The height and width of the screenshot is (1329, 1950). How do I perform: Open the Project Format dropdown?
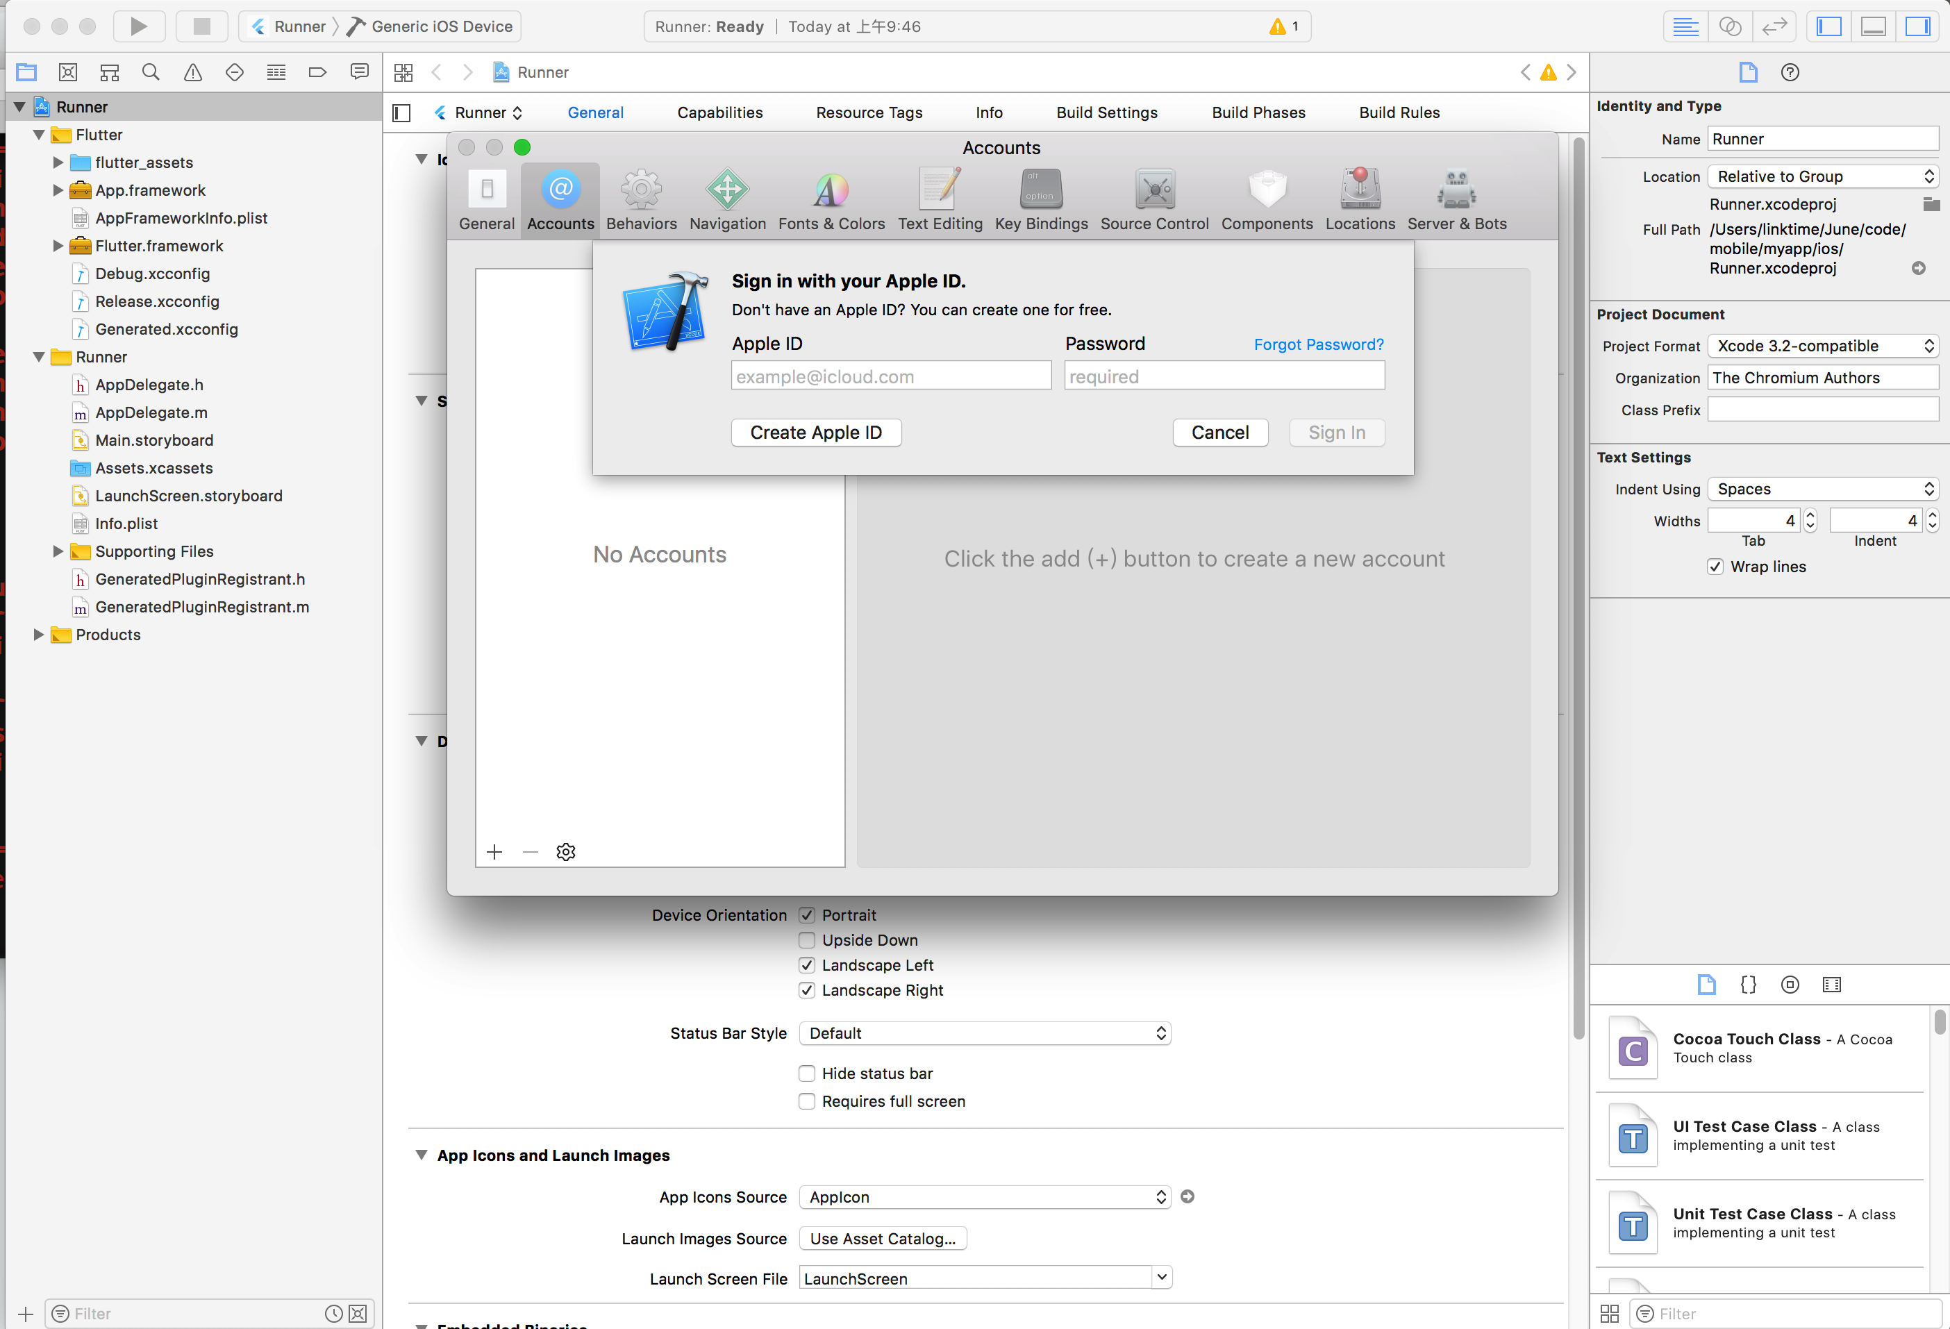coord(1824,346)
